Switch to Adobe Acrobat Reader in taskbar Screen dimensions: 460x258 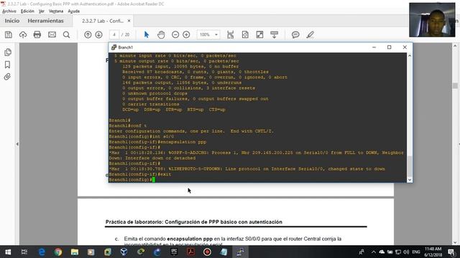pos(190,252)
